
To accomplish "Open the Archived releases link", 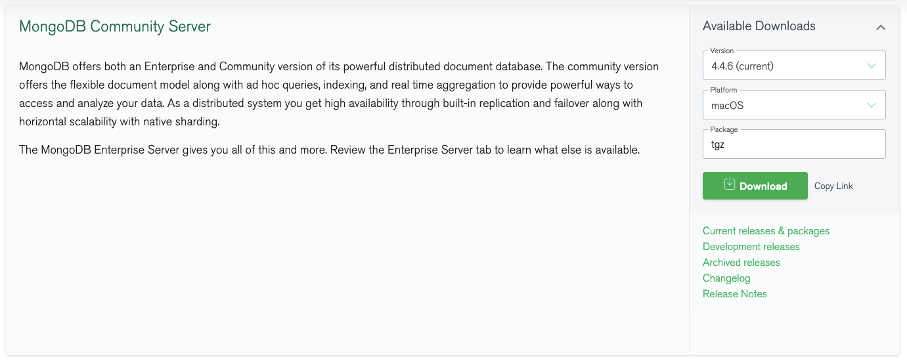I will click(741, 263).
